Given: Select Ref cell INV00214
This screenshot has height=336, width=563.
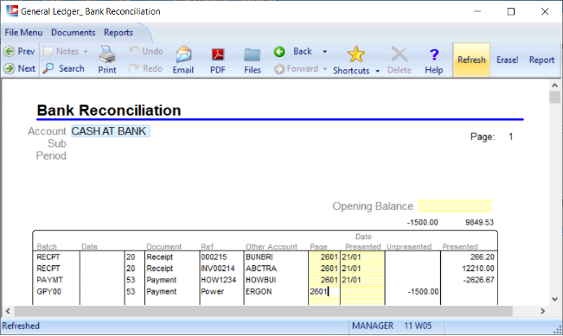Looking at the screenshot, I should [x=218, y=269].
